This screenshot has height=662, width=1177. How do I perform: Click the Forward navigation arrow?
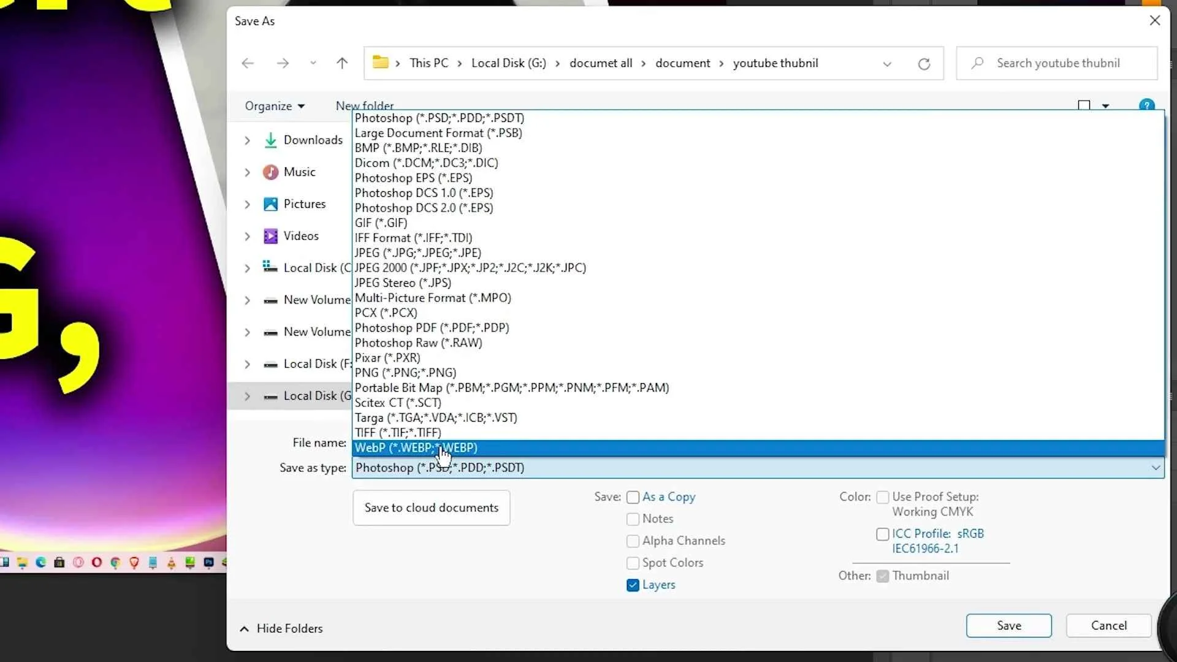tap(283, 63)
